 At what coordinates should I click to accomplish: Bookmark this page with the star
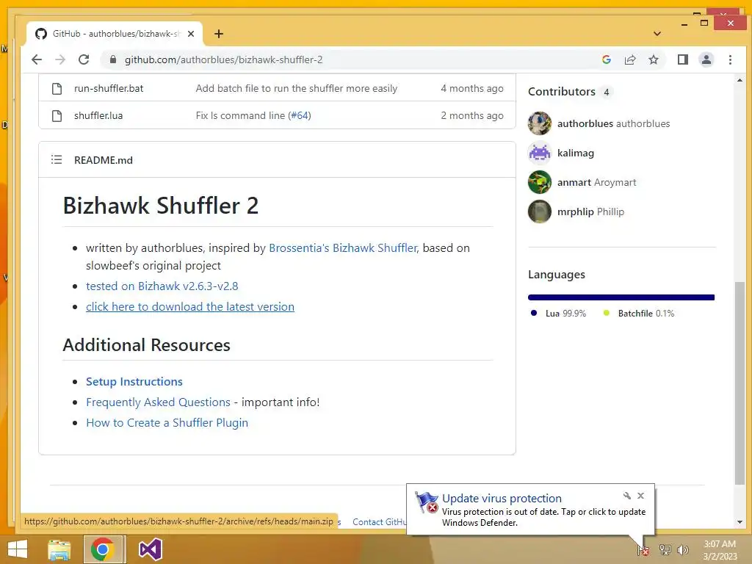click(653, 59)
